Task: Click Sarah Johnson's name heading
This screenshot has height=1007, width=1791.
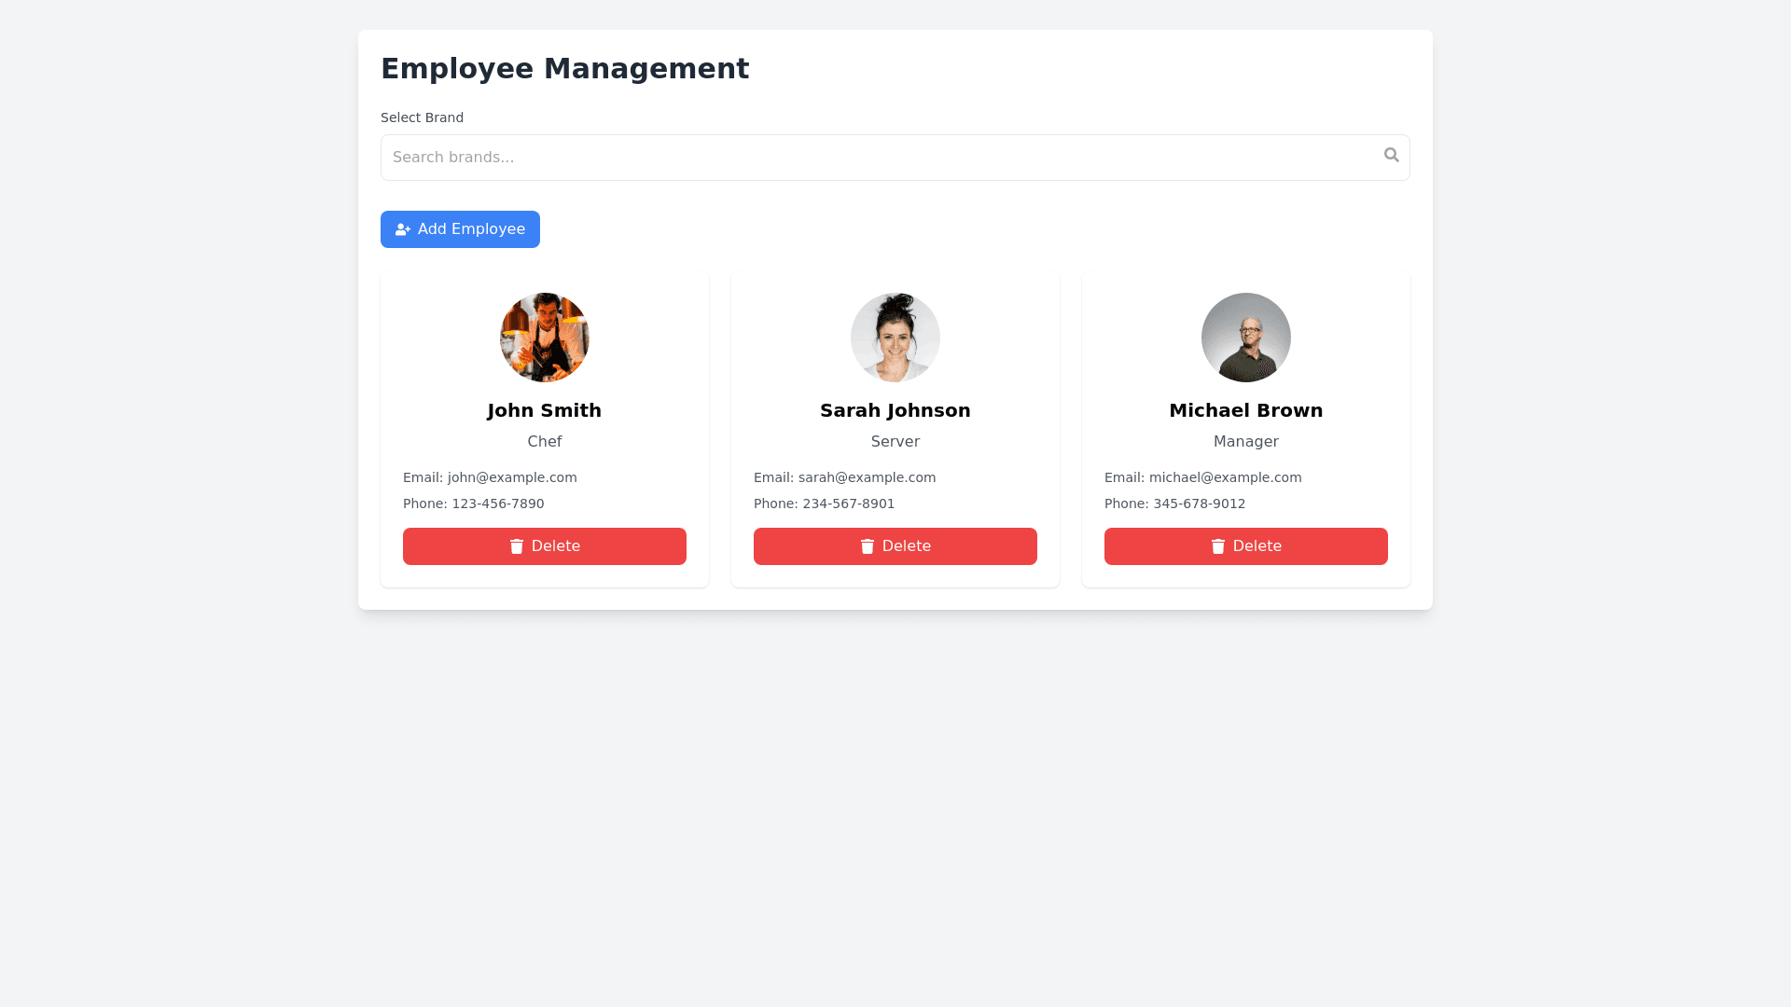Action: coord(895,410)
